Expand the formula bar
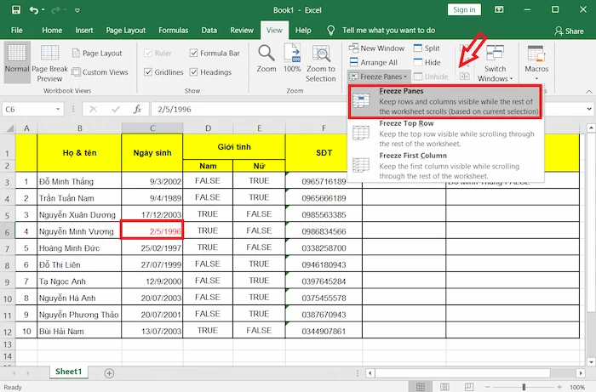This screenshot has height=392, width=596. (x=589, y=110)
